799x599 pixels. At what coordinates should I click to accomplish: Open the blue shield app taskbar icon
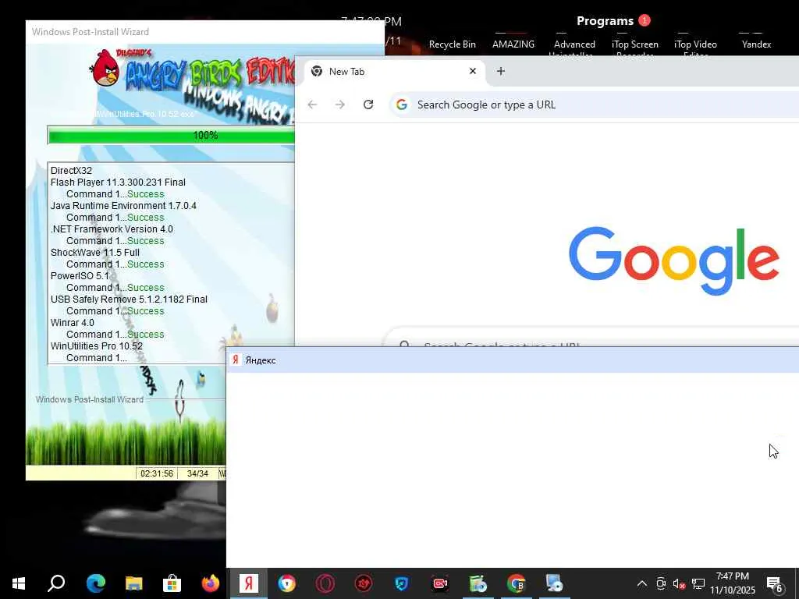click(402, 583)
